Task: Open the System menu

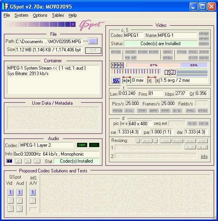Action: pyautogui.click(x=21, y=15)
